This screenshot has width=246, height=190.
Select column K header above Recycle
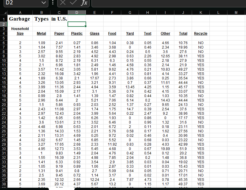click(x=201, y=12)
